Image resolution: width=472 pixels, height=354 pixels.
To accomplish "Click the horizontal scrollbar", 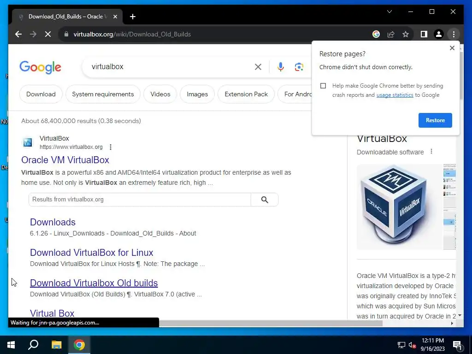I will [271, 324].
